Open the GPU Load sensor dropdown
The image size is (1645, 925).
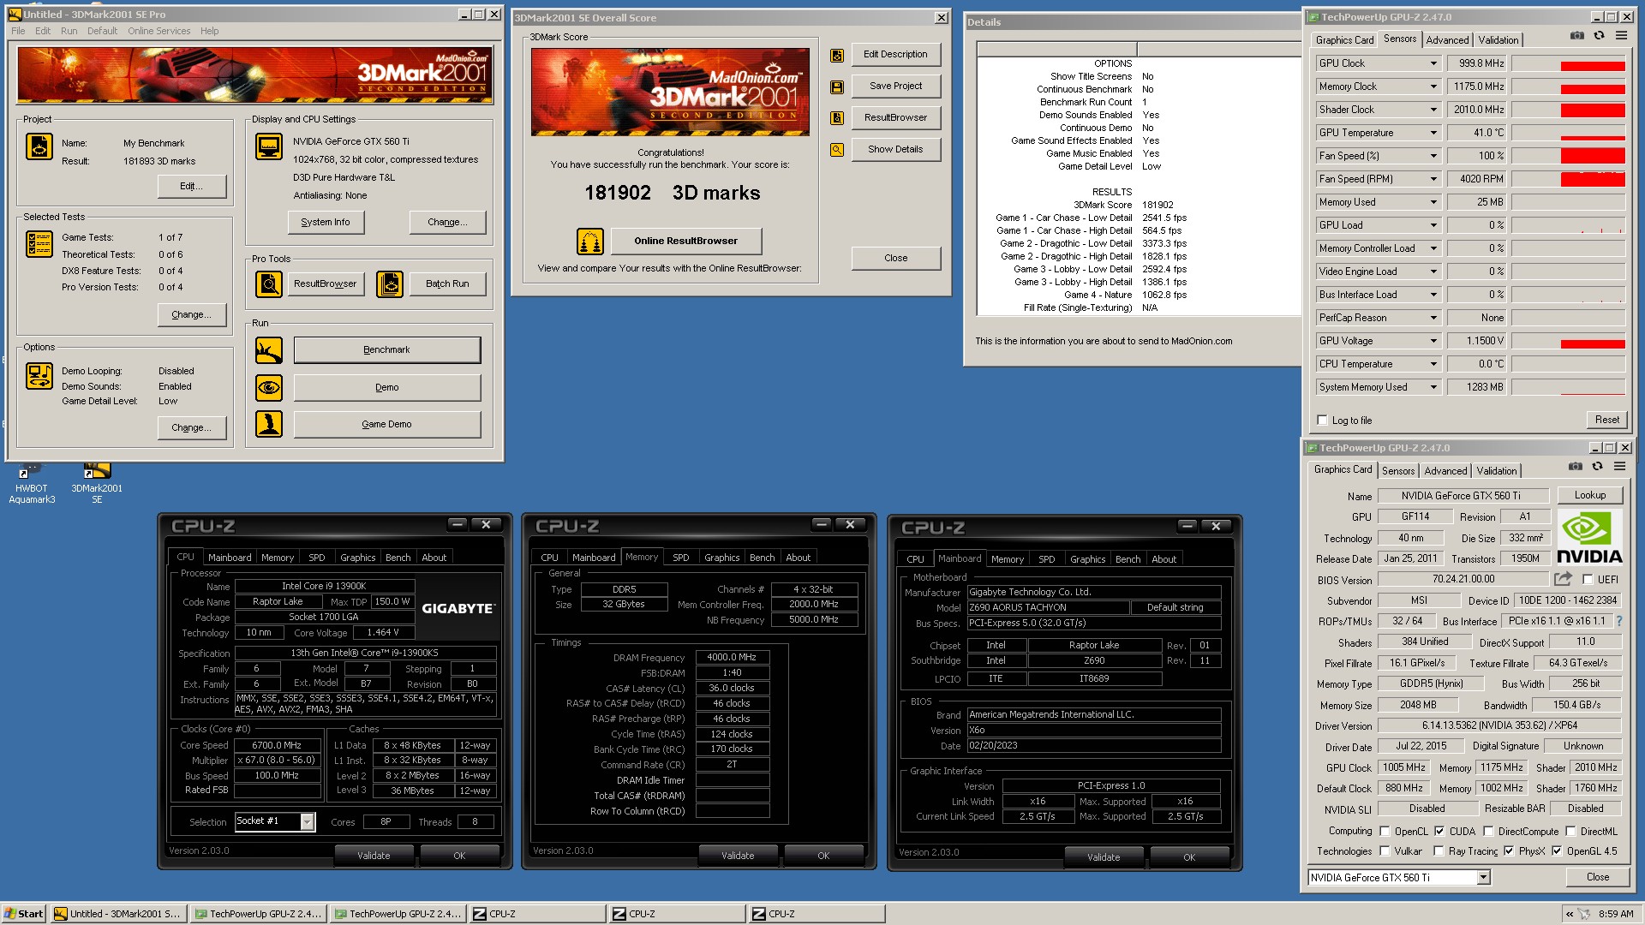click(x=1433, y=225)
